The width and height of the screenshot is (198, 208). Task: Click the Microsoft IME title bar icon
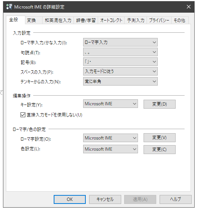9,7
